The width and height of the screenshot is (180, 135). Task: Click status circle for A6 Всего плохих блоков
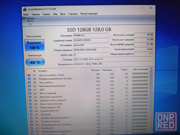(x=31, y=104)
